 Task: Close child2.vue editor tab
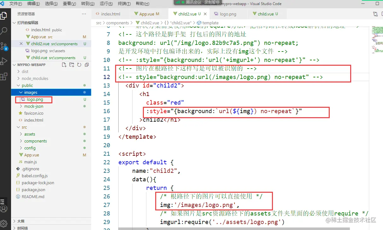(x=205, y=14)
